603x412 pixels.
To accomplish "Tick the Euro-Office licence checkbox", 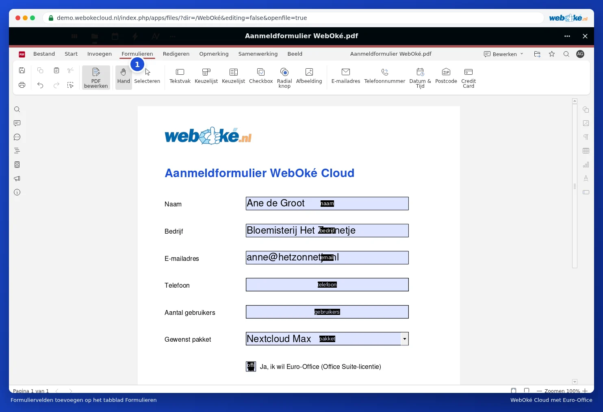I will [x=251, y=366].
